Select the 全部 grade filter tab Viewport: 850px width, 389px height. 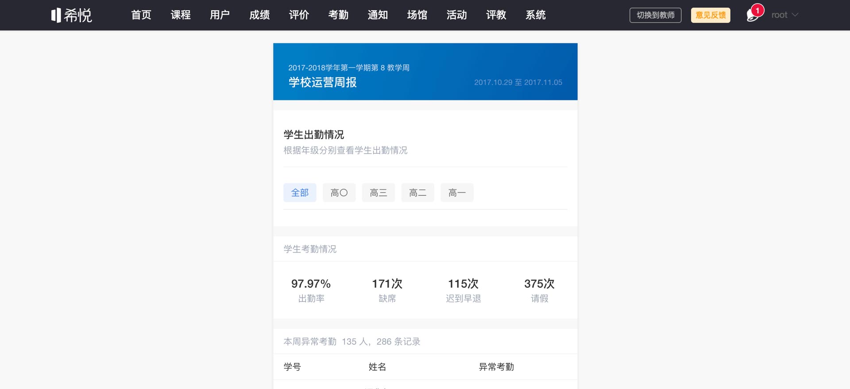(300, 193)
